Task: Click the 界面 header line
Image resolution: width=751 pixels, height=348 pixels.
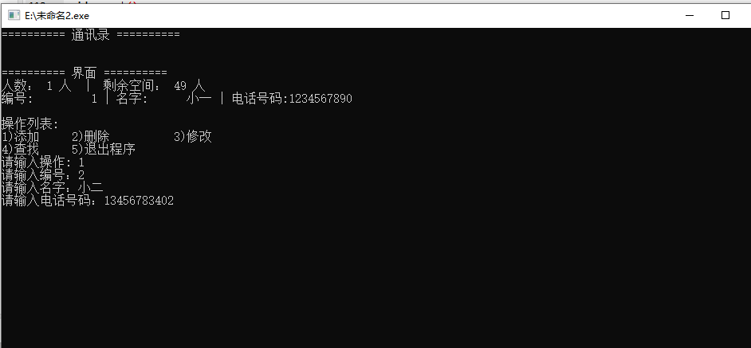Action: [x=85, y=73]
